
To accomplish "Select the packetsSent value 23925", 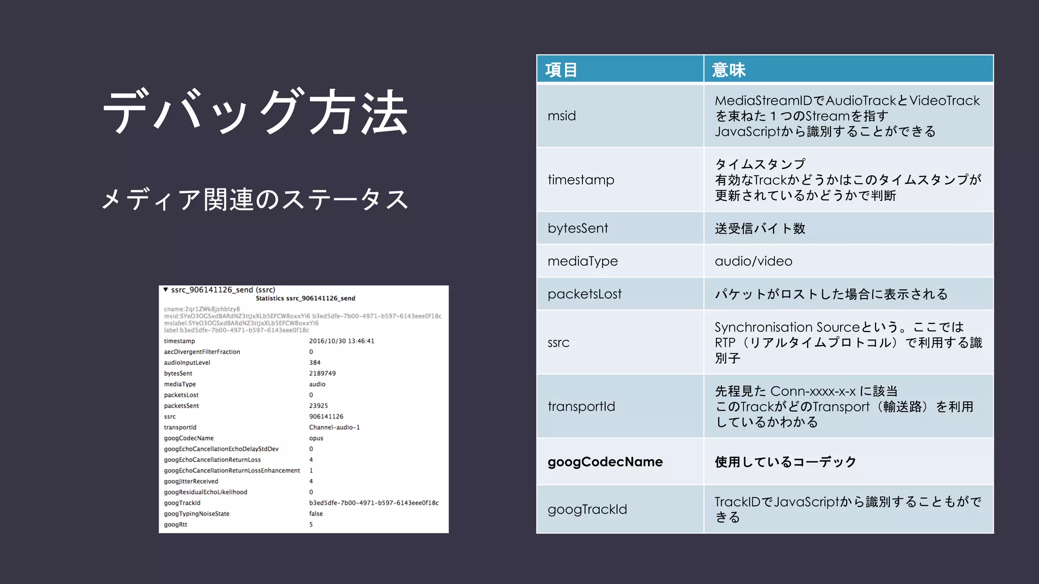I will pyautogui.click(x=318, y=406).
